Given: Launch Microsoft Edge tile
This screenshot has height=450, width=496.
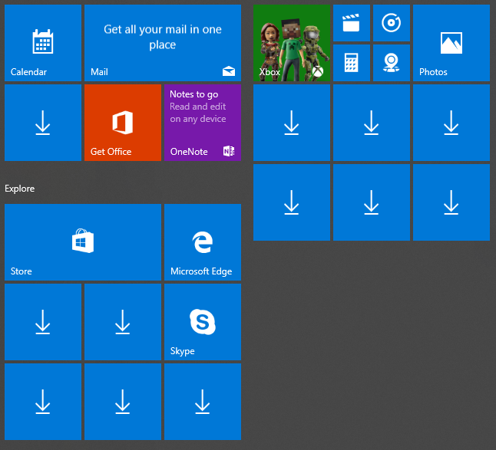Looking at the screenshot, I should 203,242.
